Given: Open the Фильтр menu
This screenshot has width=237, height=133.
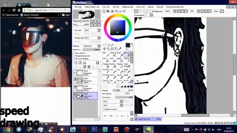Looking at the screenshot, I should click(x=140, y=7).
